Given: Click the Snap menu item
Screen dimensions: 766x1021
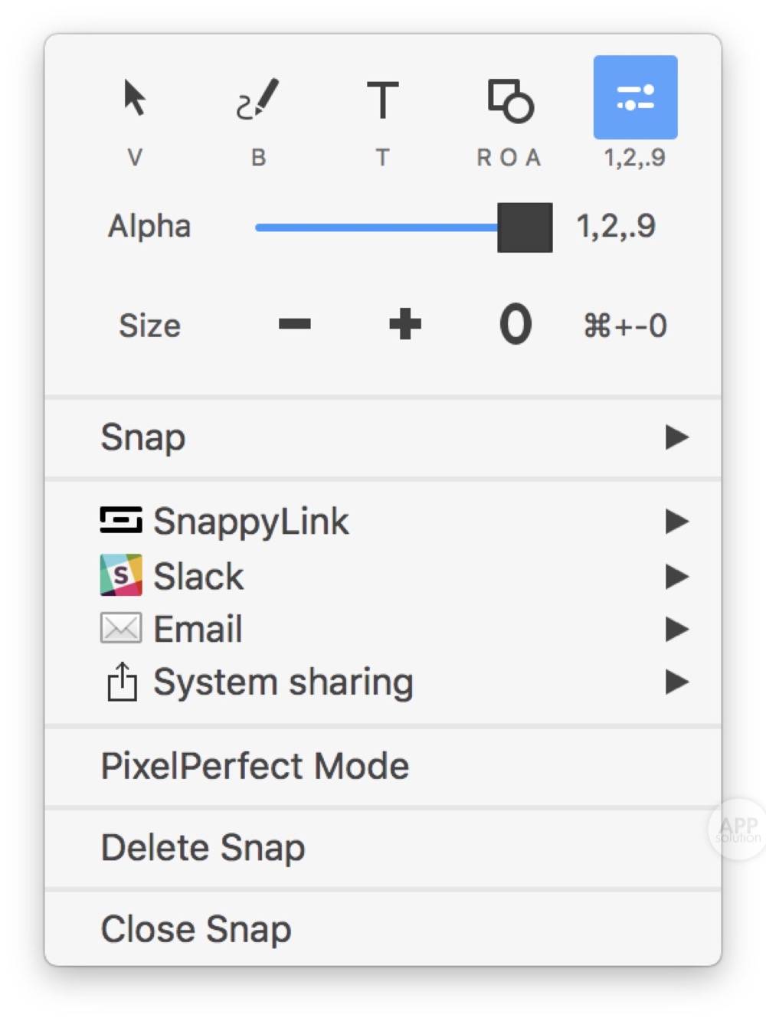Looking at the screenshot, I should (x=142, y=437).
